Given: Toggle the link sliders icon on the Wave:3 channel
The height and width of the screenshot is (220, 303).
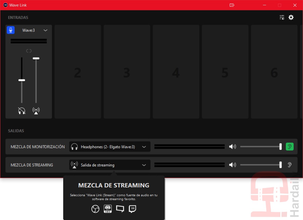Looking at the screenshot, I should (29, 51).
